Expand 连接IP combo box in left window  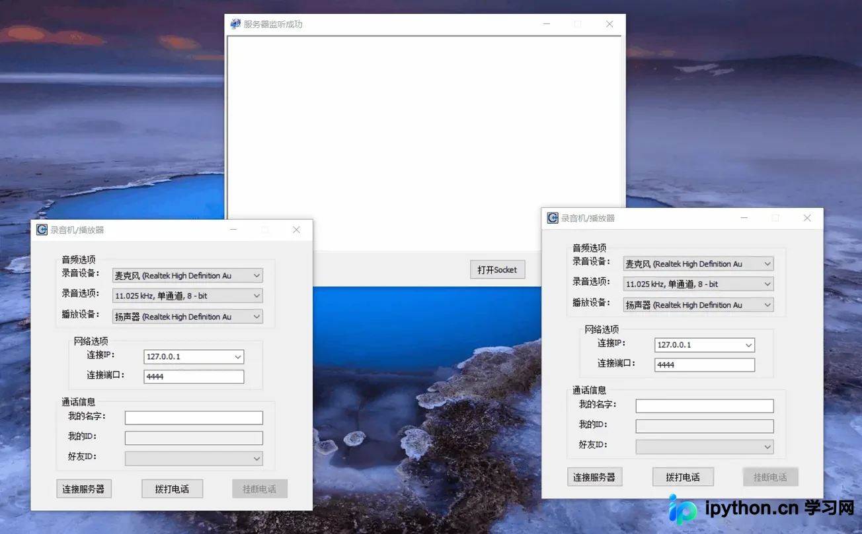click(x=238, y=356)
